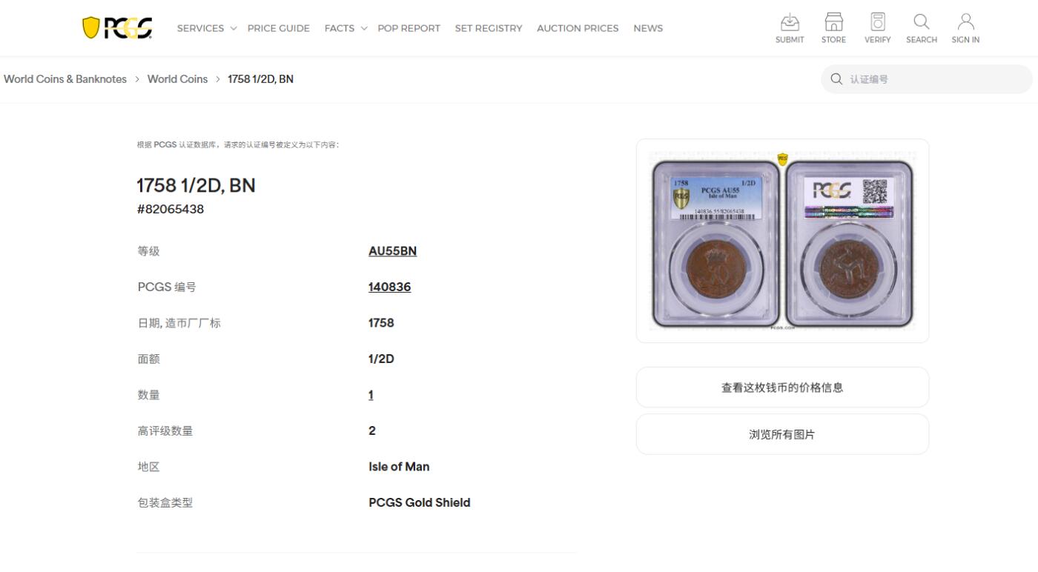1038x572 pixels.
Task: Click the AU55BN grade link
Action: [x=392, y=251]
